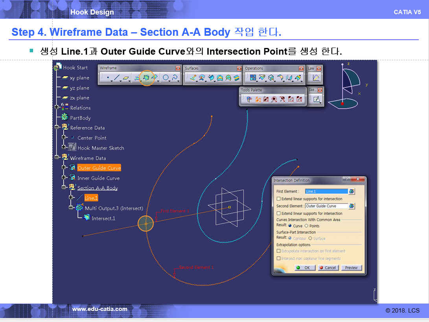
Task: Enable extend linear supports under First Element
Action: (279, 199)
